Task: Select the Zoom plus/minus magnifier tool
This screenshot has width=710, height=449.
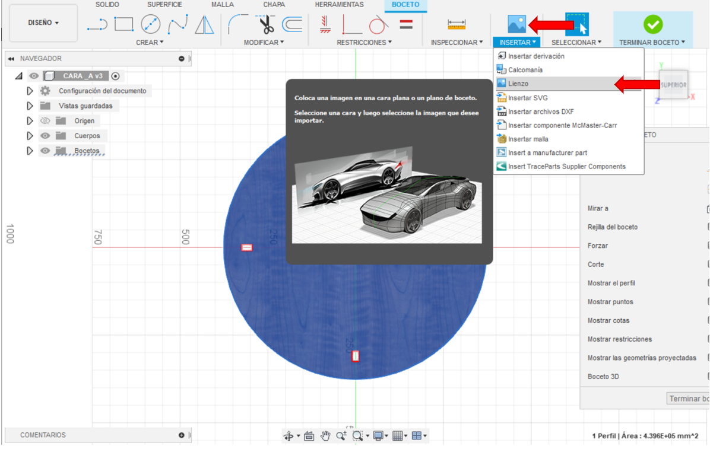Action: (341, 436)
